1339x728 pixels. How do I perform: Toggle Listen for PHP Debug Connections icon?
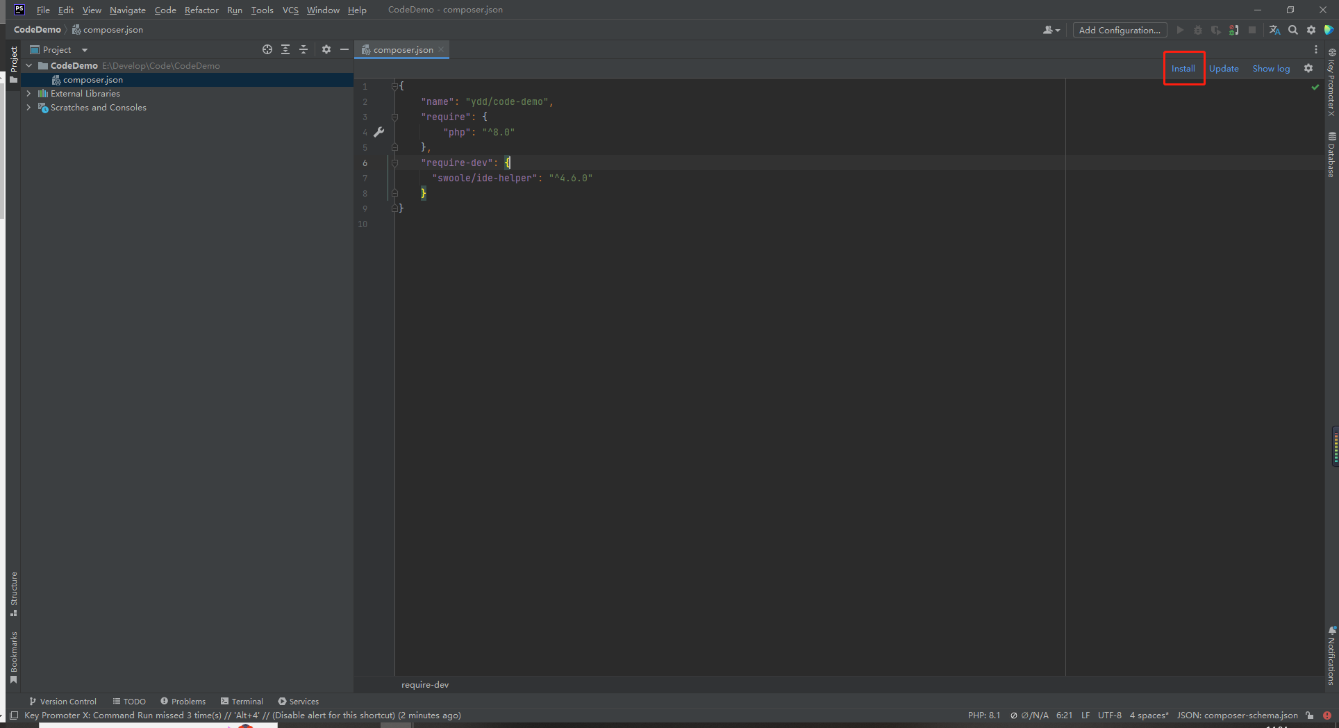(x=1234, y=30)
